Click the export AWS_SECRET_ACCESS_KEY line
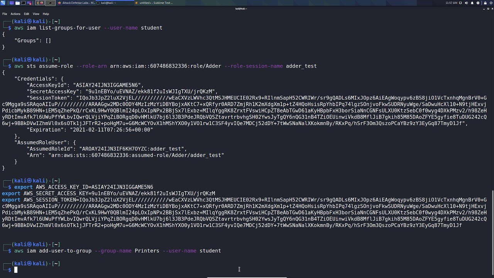Image resolution: width=494 pixels, height=278 pixels. tap(108, 193)
